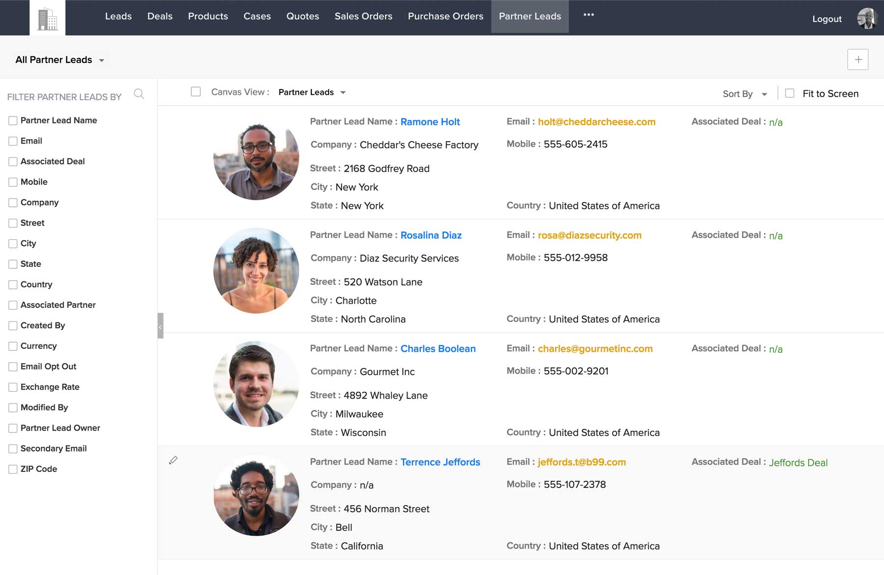Check the Partner Lead Name filter

click(13, 120)
